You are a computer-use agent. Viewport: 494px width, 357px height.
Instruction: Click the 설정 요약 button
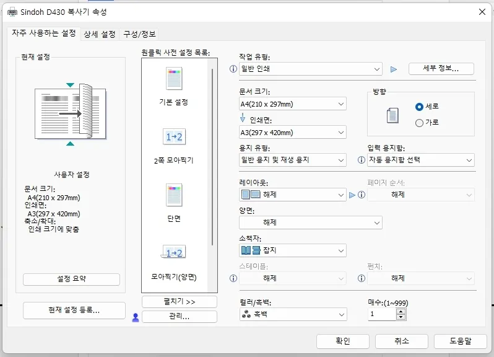coord(71,279)
